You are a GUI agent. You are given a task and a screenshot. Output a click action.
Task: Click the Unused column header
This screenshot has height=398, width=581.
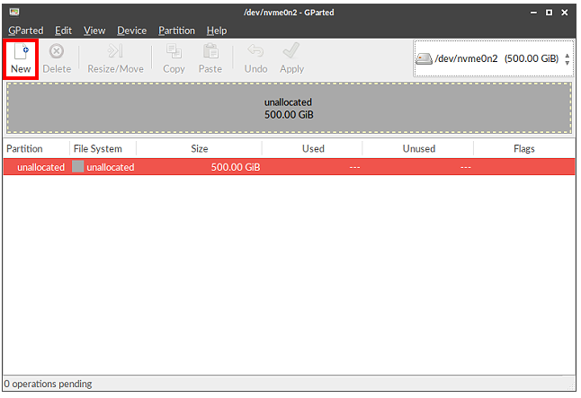coord(418,149)
